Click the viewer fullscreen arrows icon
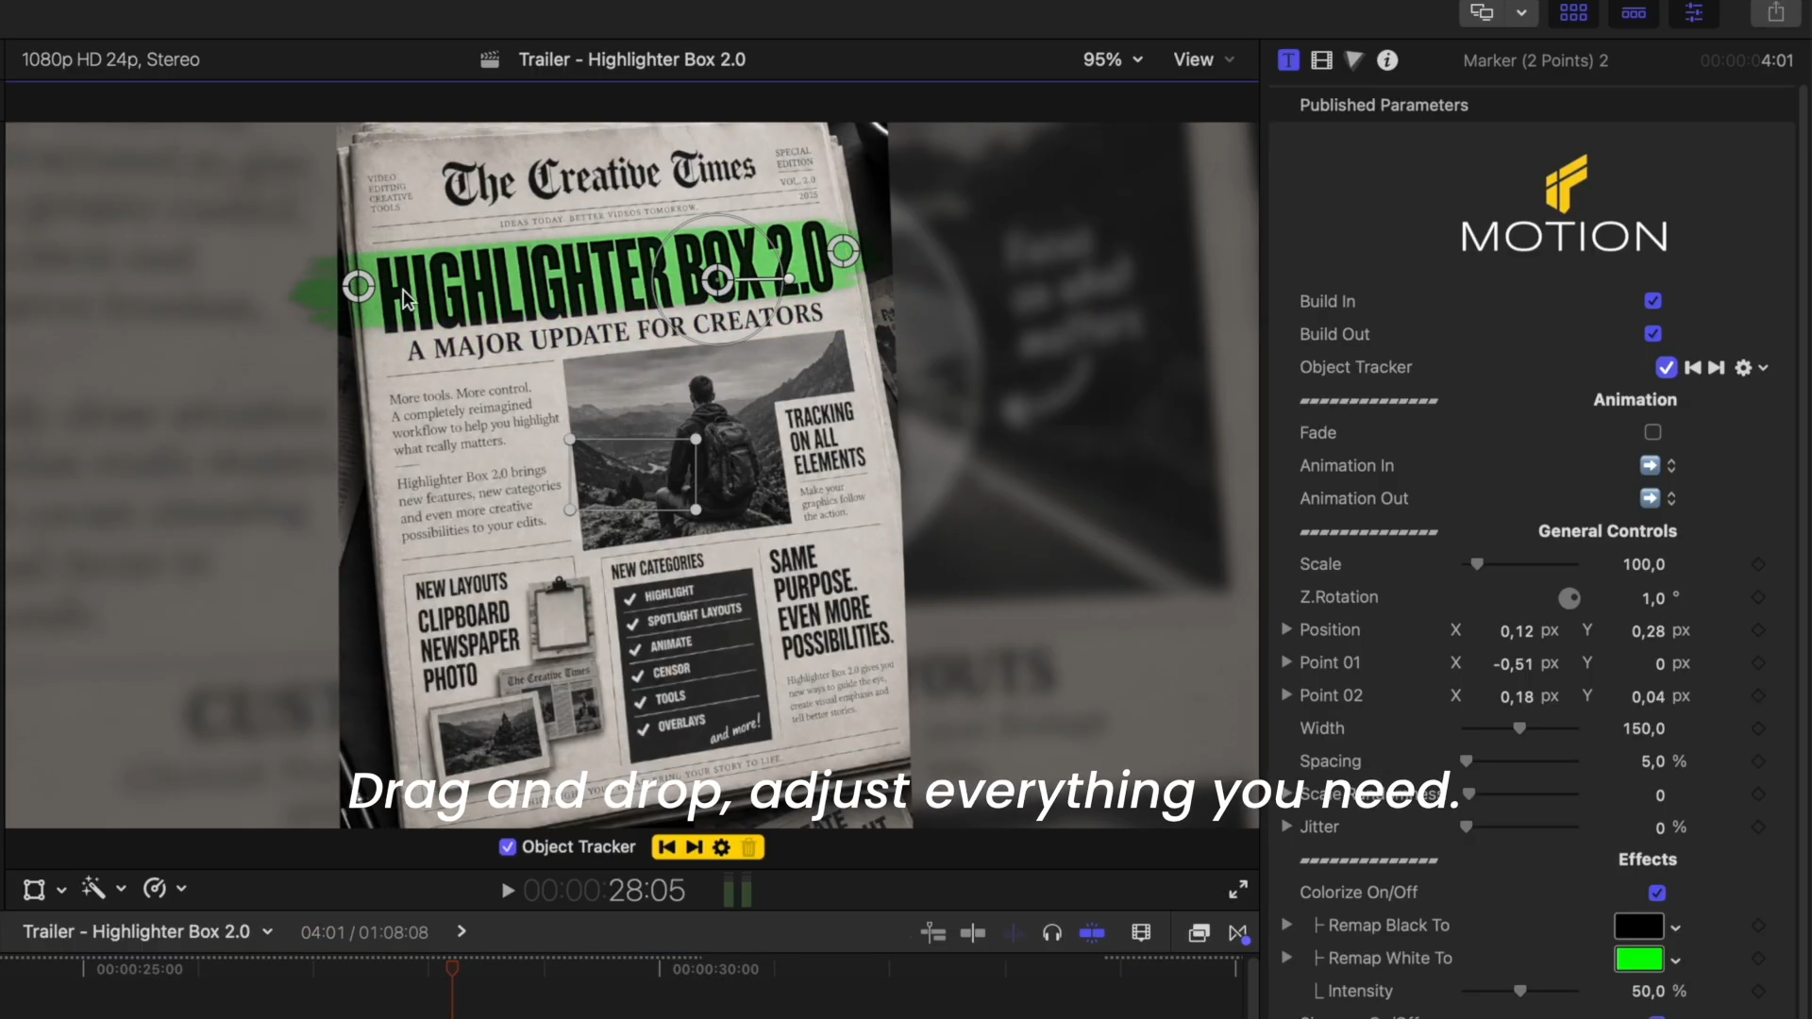This screenshot has width=1812, height=1019. click(1238, 890)
